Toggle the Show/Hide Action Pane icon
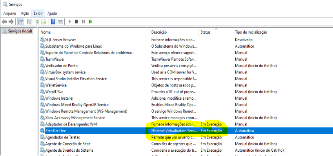Viewport: 333px width, 156px height. pyautogui.click(x=60, y=22)
